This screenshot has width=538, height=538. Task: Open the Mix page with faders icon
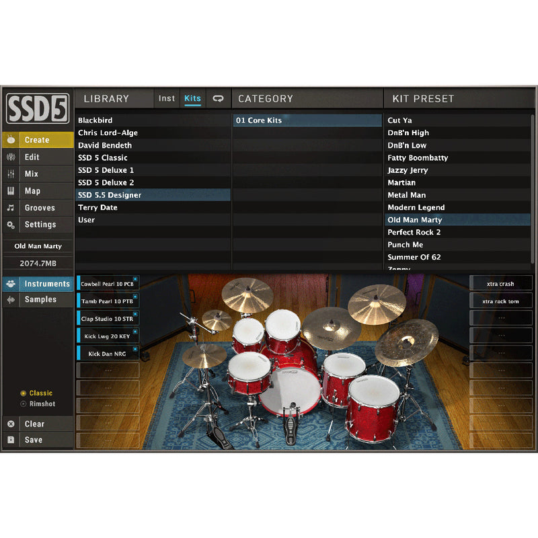pos(38,174)
